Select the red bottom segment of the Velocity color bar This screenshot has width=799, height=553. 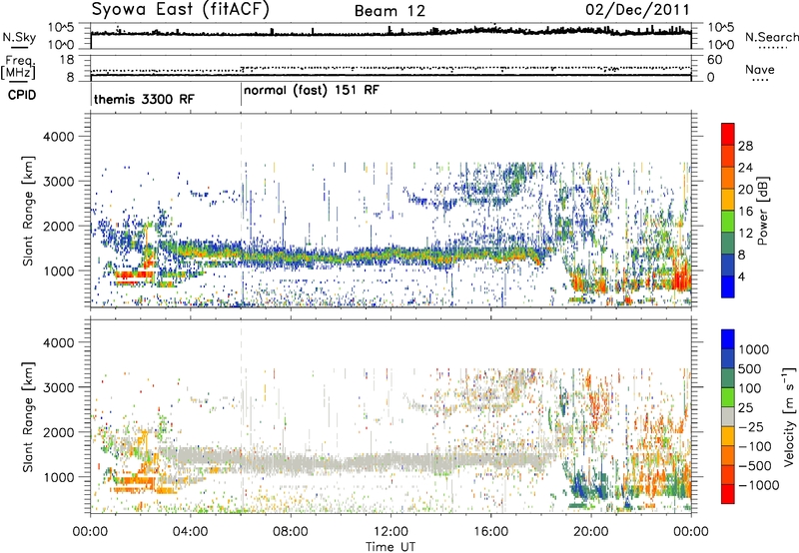[728, 494]
